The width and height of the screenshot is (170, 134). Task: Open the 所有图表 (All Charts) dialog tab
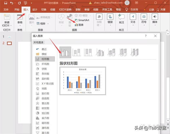pos(39,42)
